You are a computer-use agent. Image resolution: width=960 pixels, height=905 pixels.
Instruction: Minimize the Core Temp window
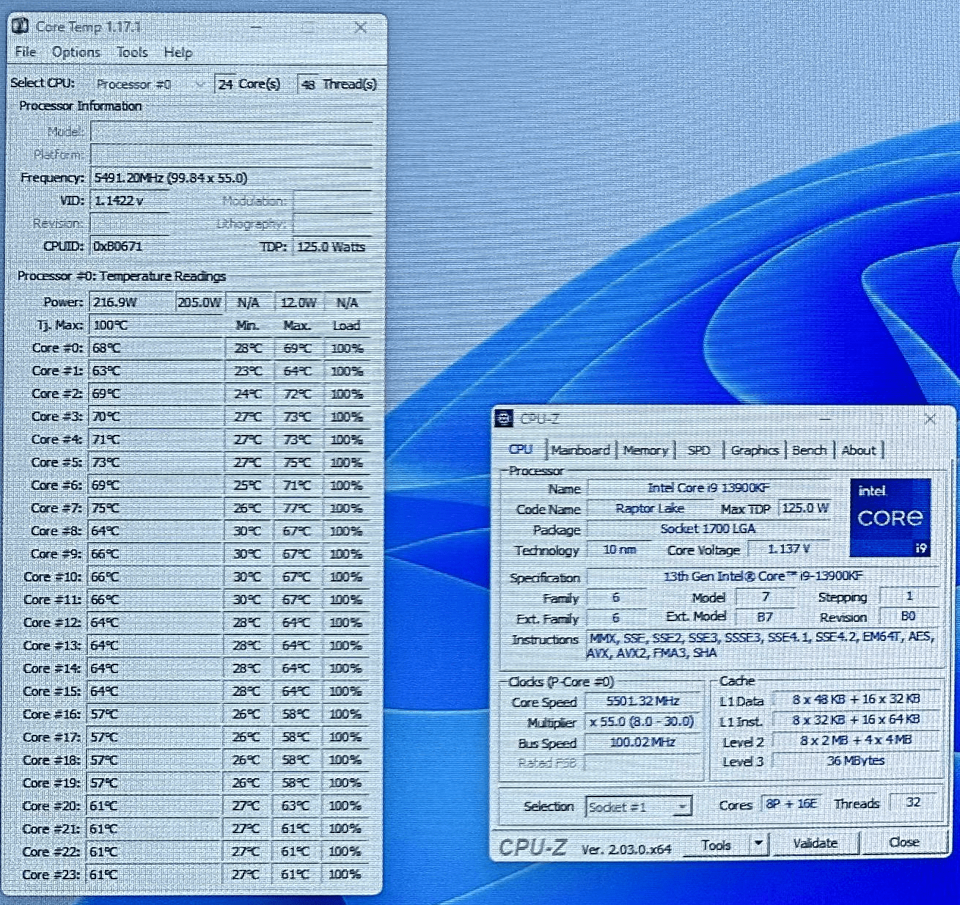[256, 28]
